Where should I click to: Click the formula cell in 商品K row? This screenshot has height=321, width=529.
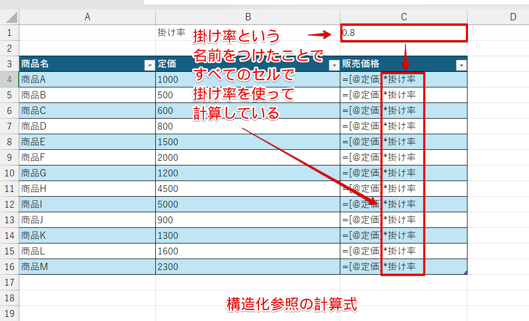pyautogui.click(x=404, y=236)
